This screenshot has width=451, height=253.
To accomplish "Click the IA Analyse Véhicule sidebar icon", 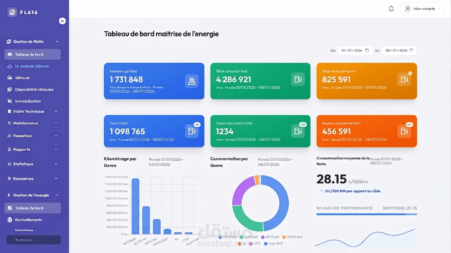I will 9,66.
